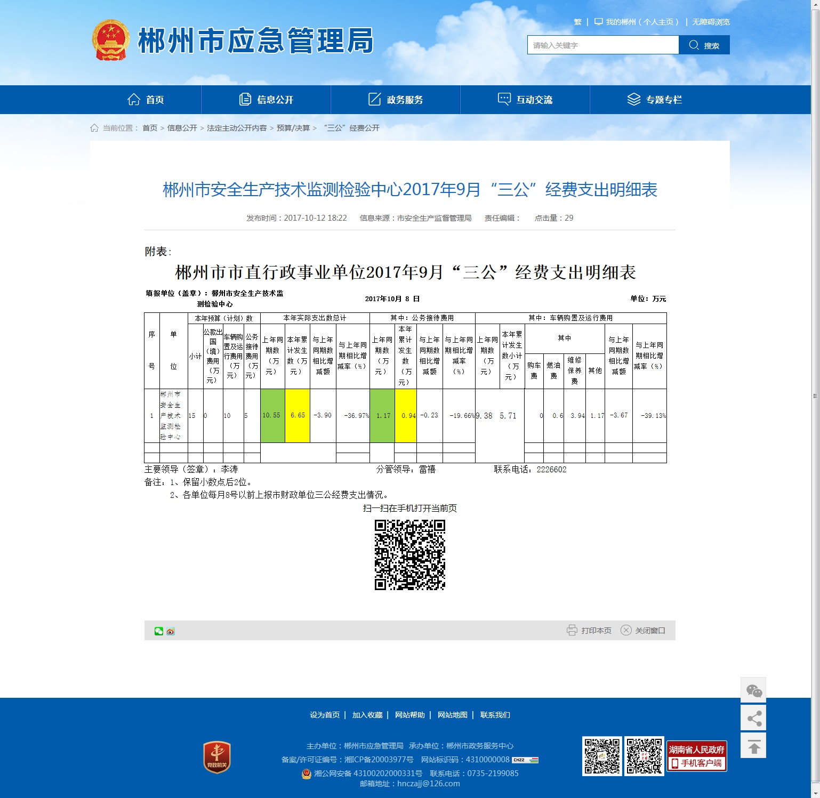Click the close-window circle X icon
The height and width of the screenshot is (798, 820).
[626, 630]
